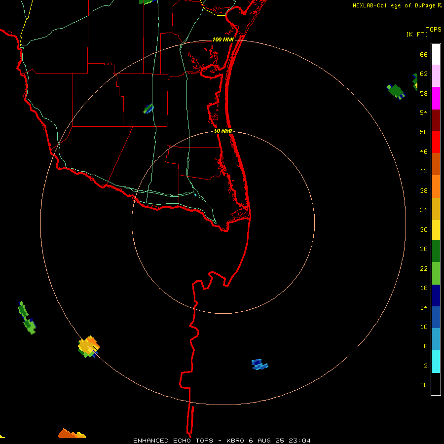The width and height of the screenshot is (444, 444).
Task: Click the legend value "18"
Action: pos(424,288)
